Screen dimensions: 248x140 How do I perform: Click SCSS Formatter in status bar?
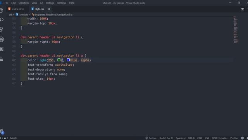[220, 138]
